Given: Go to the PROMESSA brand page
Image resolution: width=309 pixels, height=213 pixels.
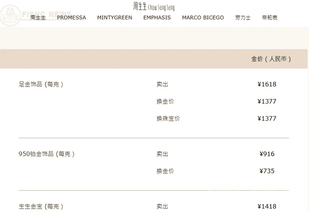Looking at the screenshot, I should [71, 18].
